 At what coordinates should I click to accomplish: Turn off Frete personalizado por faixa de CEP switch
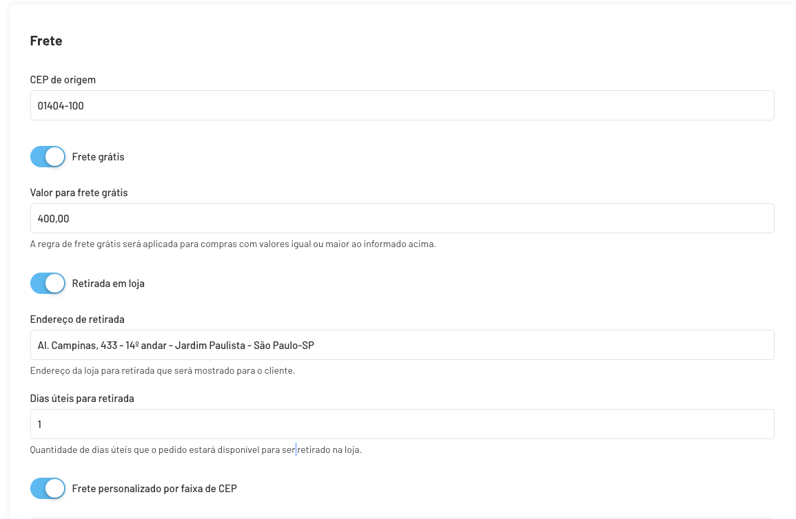click(x=48, y=489)
